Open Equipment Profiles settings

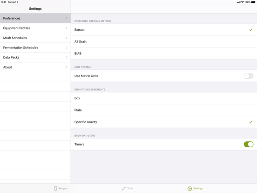pos(35,28)
